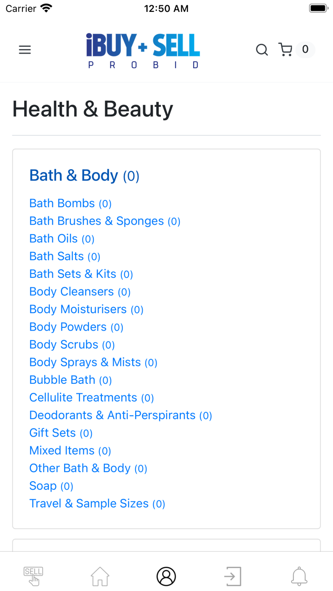Image resolution: width=333 pixels, height=591 pixels.
Task: Tap the search magnifier icon
Action: [x=262, y=50]
